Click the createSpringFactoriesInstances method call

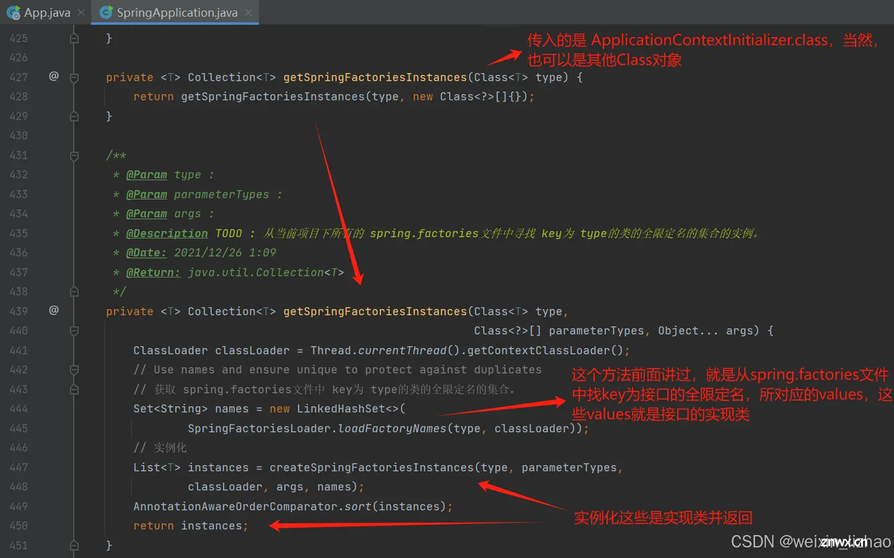coord(372,468)
